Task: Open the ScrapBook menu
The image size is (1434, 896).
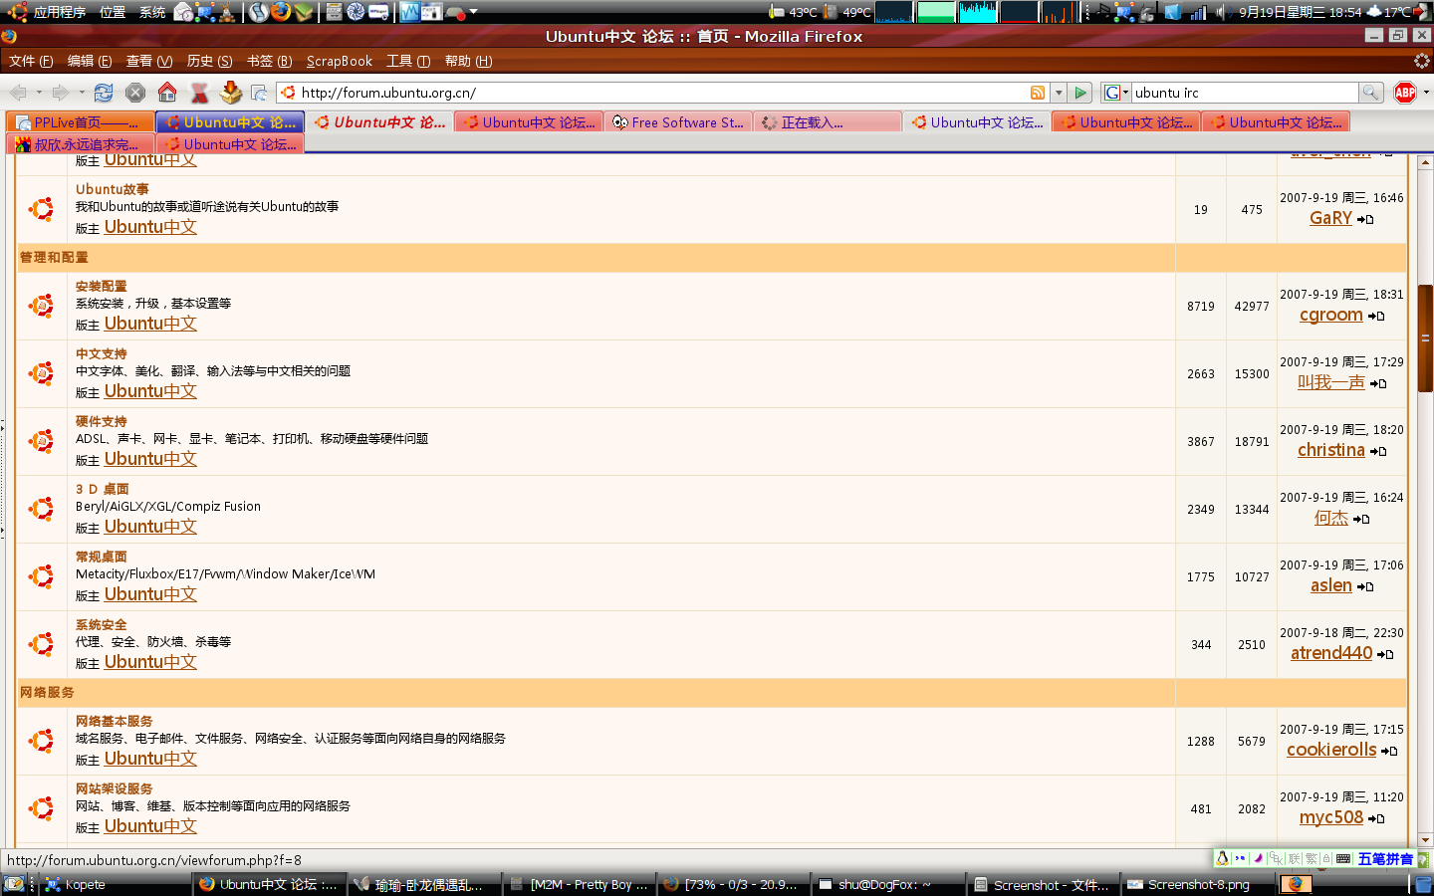Action: [x=340, y=61]
